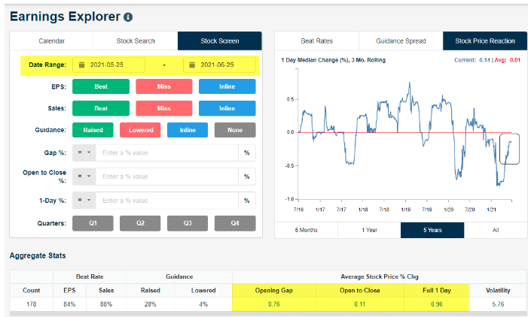528x317 pixels.
Task: Switch to the Calendar tab
Action: click(x=51, y=41)
